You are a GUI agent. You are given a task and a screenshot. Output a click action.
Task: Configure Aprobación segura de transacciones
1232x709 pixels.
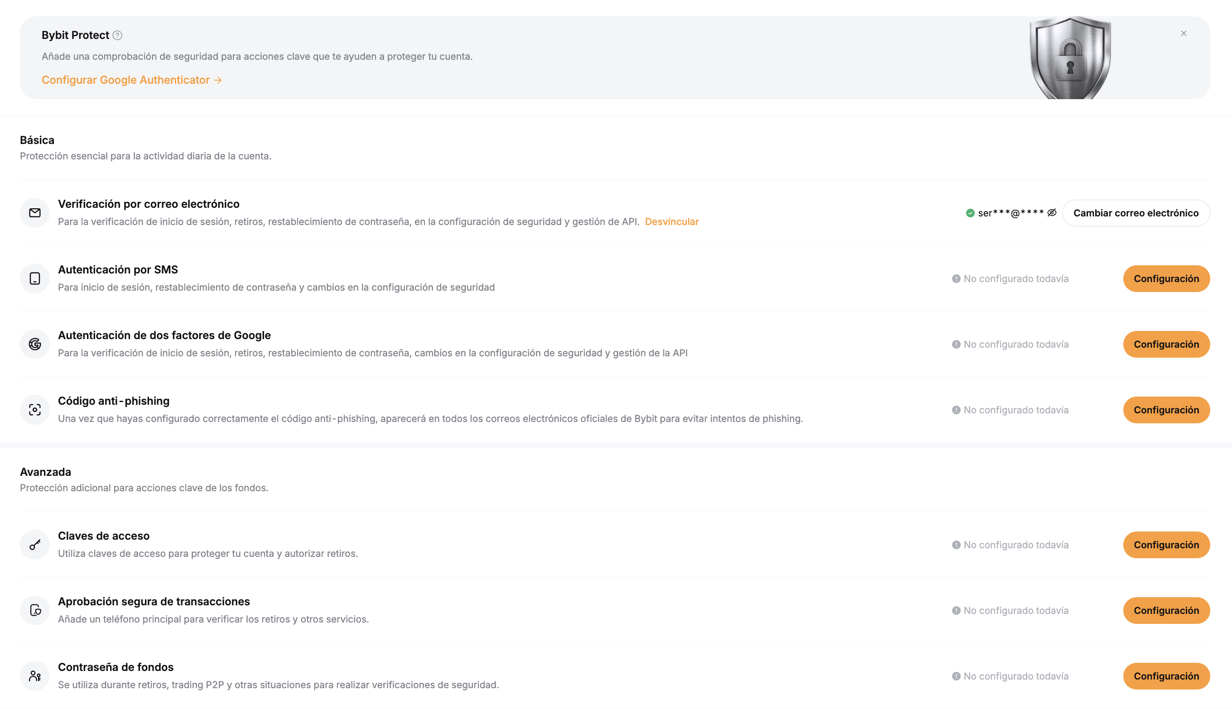point(1166,611)
